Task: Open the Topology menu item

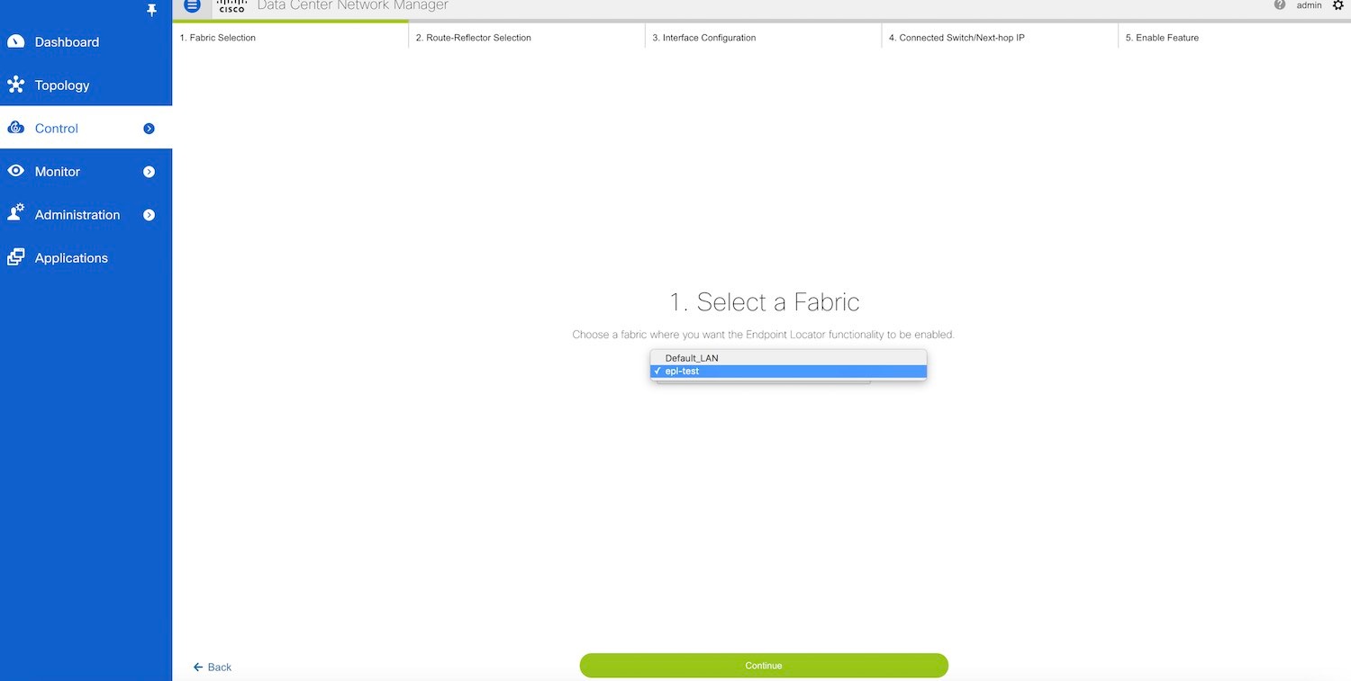Action: 86,85
